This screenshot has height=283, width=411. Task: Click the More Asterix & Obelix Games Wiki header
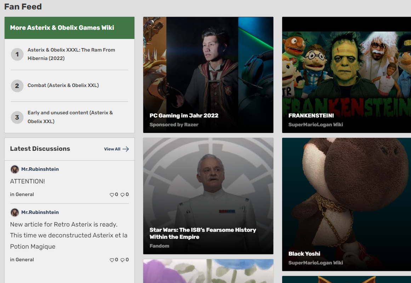coord(69,28)
